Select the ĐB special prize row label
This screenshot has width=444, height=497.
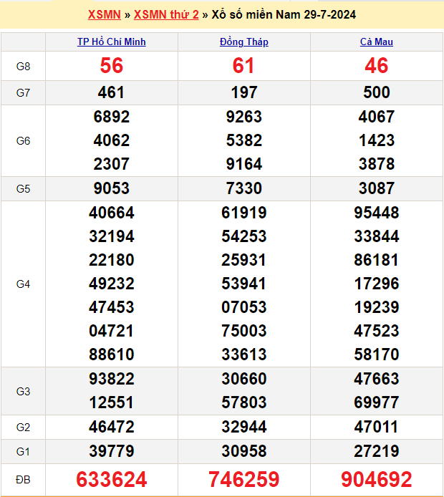[23, 479]
